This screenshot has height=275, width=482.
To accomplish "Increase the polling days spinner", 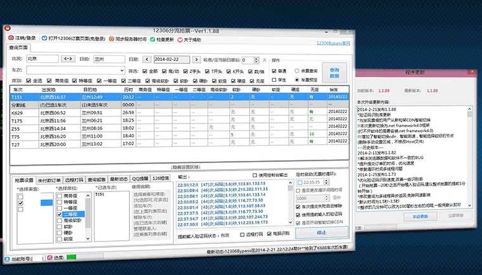I will pyautogui.click(x=257, y=58).
